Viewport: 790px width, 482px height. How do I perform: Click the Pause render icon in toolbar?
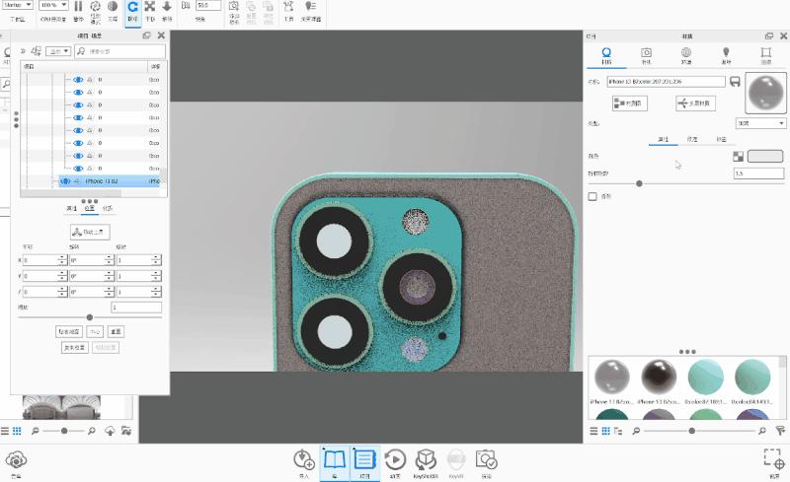(x=78, y=7)
